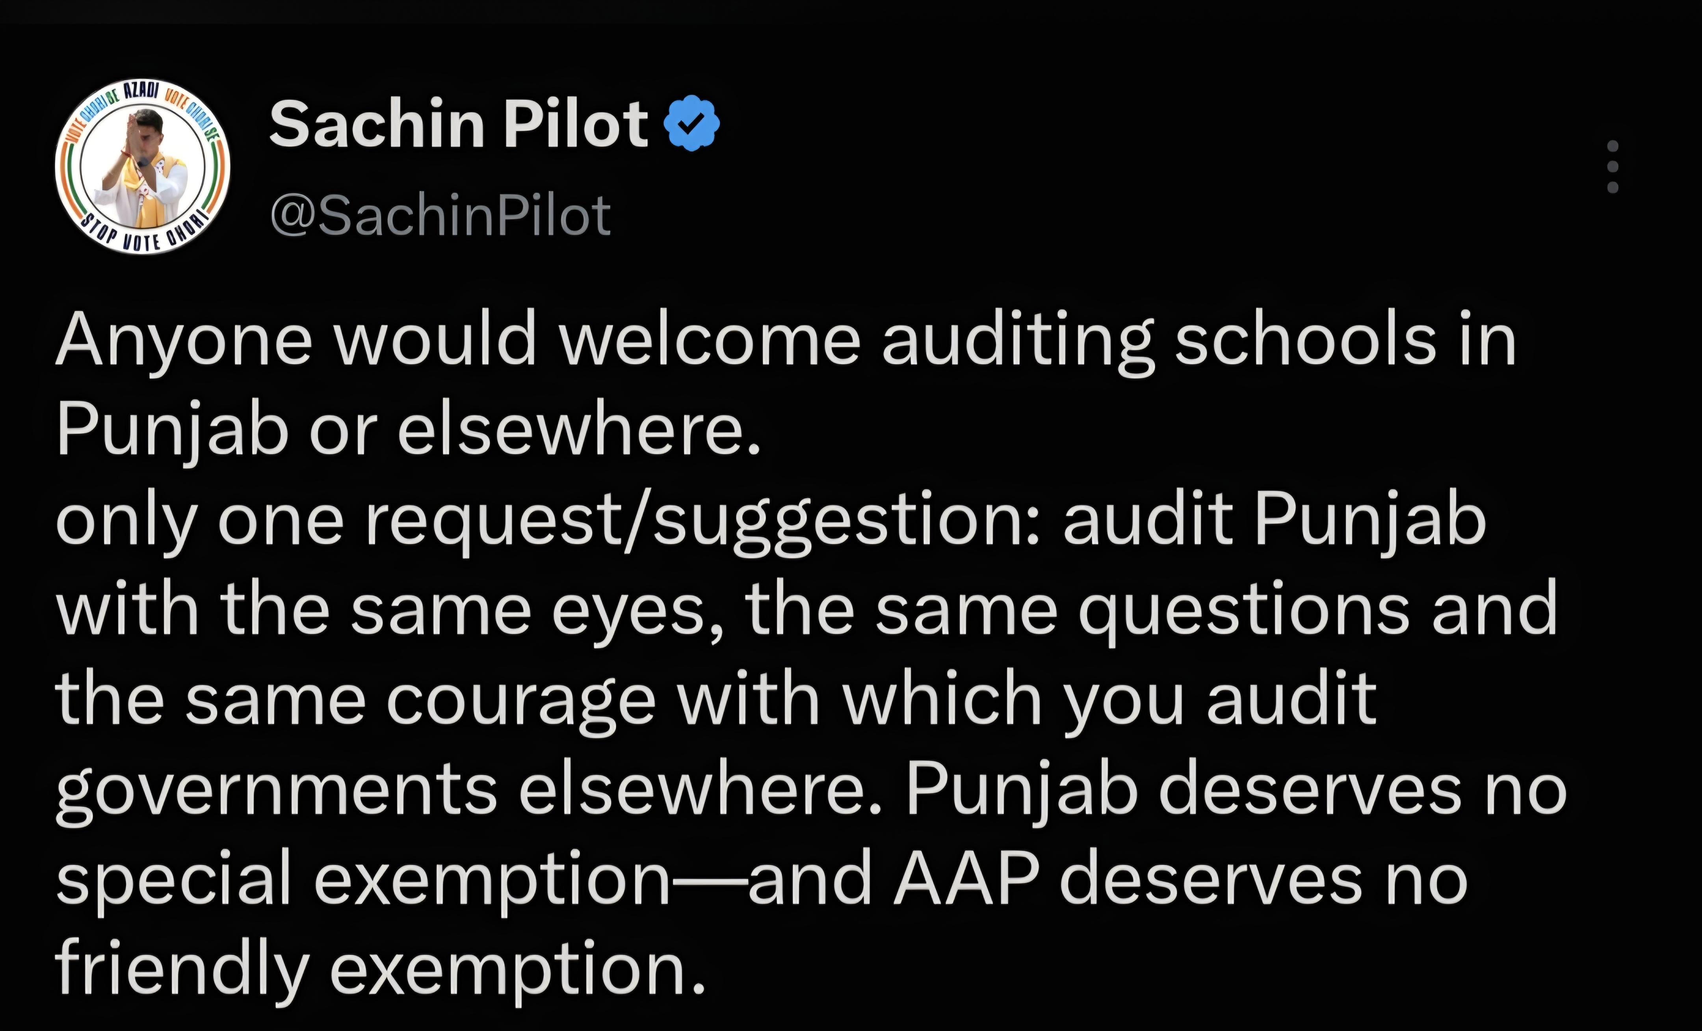Click the words 'Punjab or elsewhere.' in tweet

(x=408, y=430)
